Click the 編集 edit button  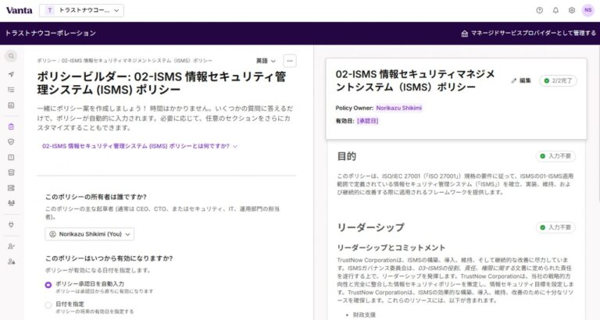[x=521, y=80]
